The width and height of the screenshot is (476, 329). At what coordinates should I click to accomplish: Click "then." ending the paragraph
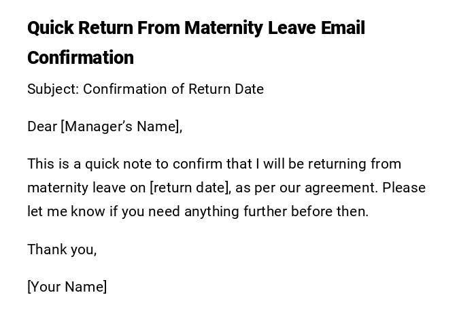point(352,211)
